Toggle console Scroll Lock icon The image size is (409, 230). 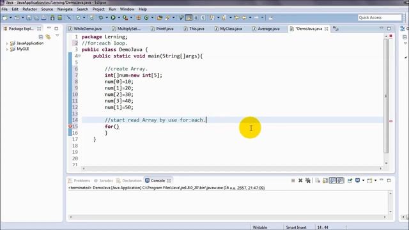pos(325,180)
